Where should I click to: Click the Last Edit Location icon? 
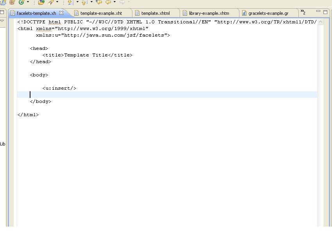(99, 2)
